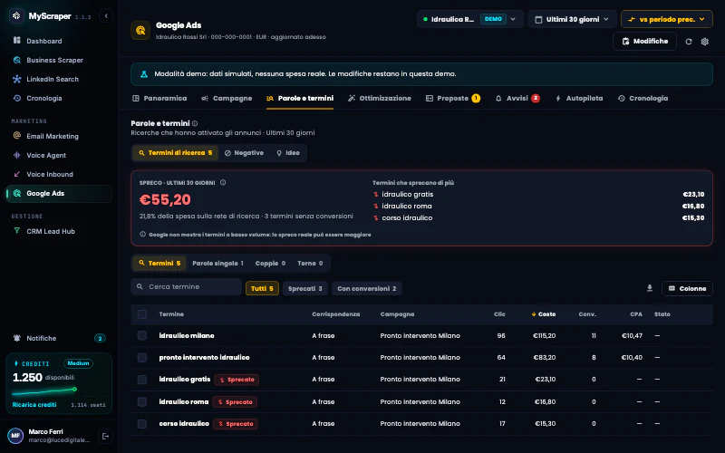Sort by the Clic column header
Image resolution: width=725 pixels, height=453 pixels.
[x=499, y=314]
